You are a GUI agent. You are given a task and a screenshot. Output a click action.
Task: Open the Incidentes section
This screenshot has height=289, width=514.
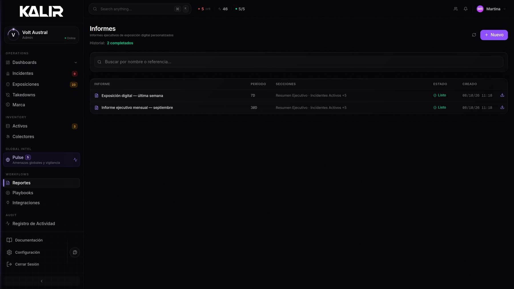pos(41,73)
